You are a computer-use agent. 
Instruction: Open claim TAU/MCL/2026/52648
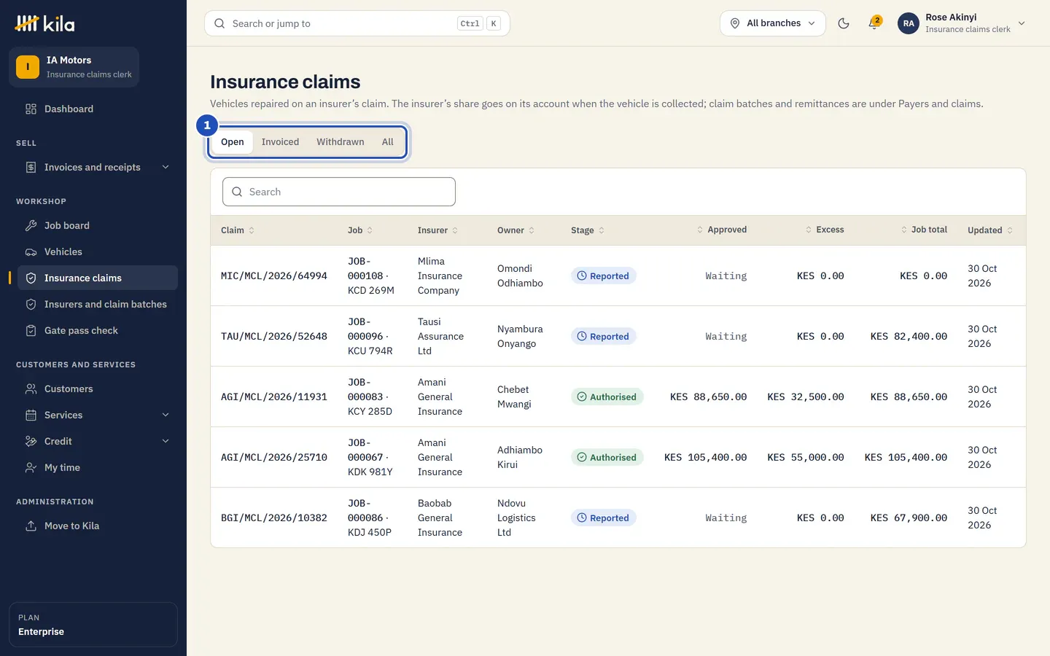click(274, 337)
